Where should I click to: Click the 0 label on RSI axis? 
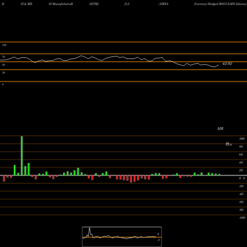tap(2, 84)
